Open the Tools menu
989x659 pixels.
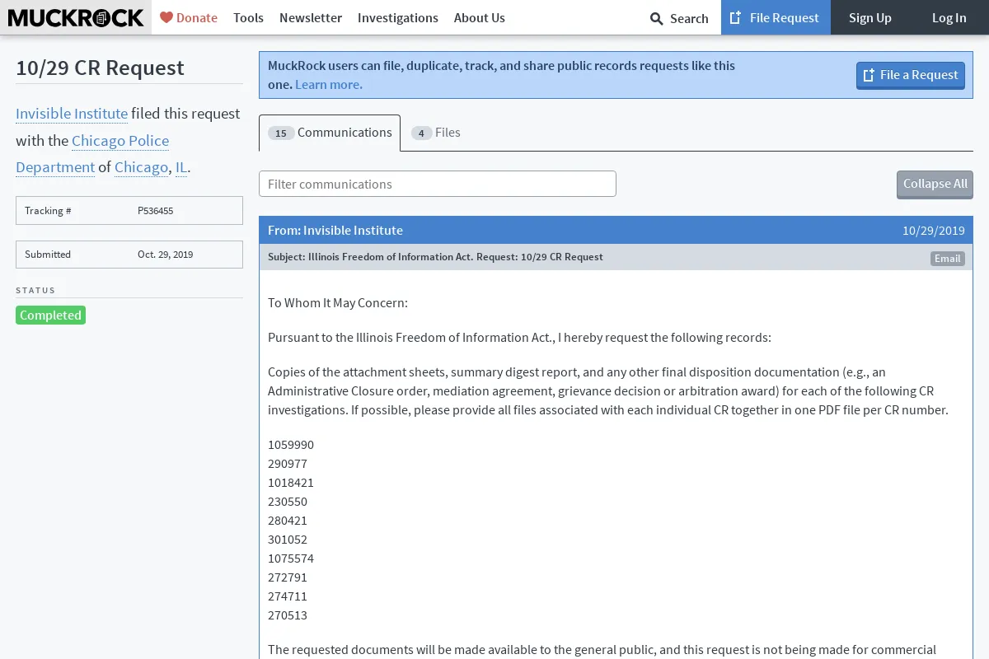point(248,17)
